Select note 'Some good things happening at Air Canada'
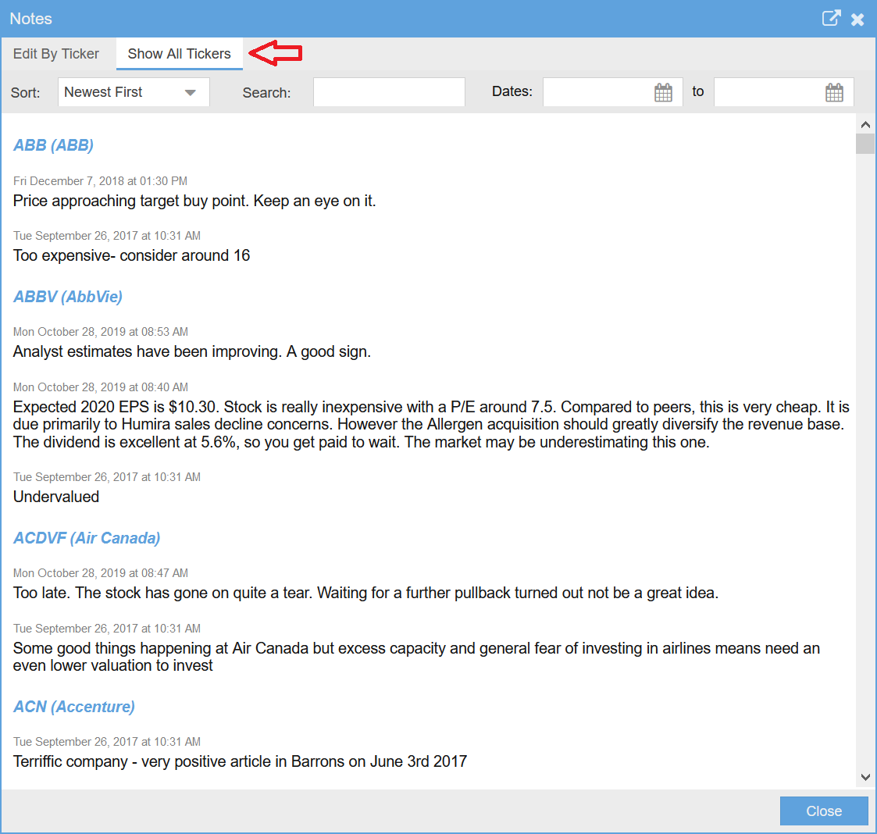This screenshot has height=834, width=877. [416, 657]
